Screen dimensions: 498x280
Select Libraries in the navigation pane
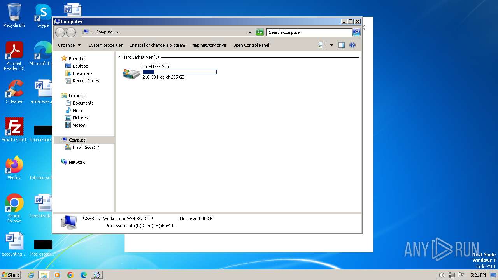(77, 96)
